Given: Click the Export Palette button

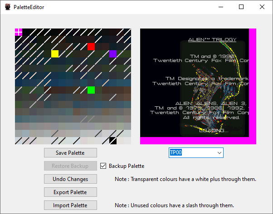Looking at the screenshot, I should coord(70,192).
